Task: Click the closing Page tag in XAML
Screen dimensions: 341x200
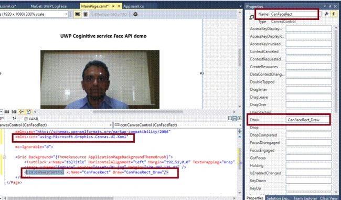Action: point(14,182)
